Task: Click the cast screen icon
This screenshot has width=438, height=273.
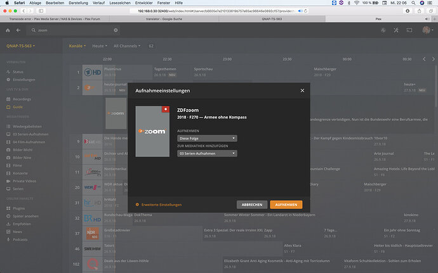Action: pos(409,30)
